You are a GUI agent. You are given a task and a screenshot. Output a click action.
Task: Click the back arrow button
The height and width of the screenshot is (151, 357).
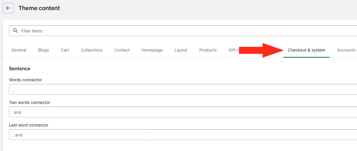pyautogui.click(x=8, y=8)
